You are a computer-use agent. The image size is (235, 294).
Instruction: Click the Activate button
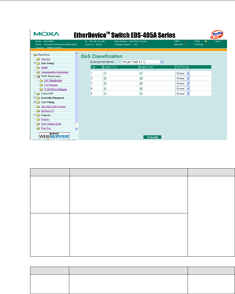point(152,137)
